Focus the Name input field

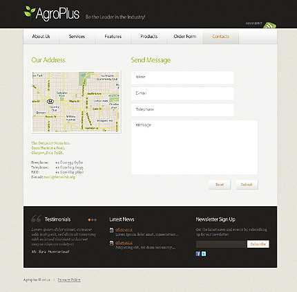tap(182, 77)
